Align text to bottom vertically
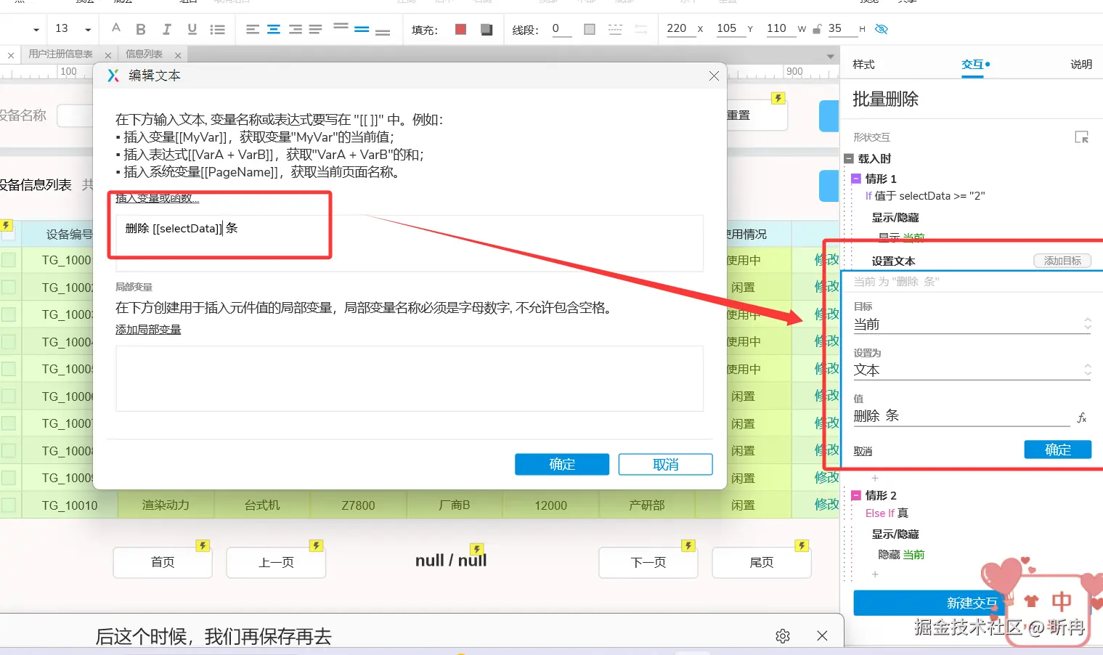Viewport: 1103px width, 655px height. 383,31
